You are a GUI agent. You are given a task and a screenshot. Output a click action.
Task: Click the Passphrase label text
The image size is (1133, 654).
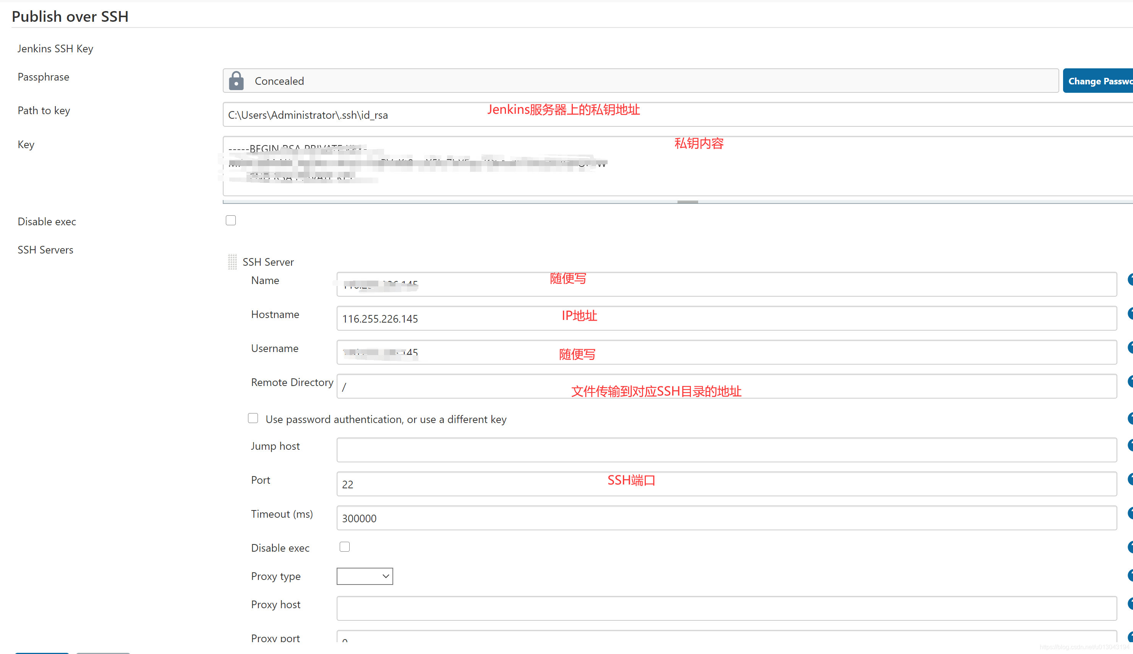pos(44,77)
